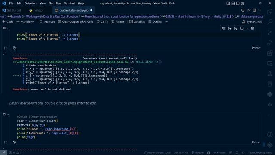Switch to the Get Started tab

pyautogui.click(x=13, y=10)
